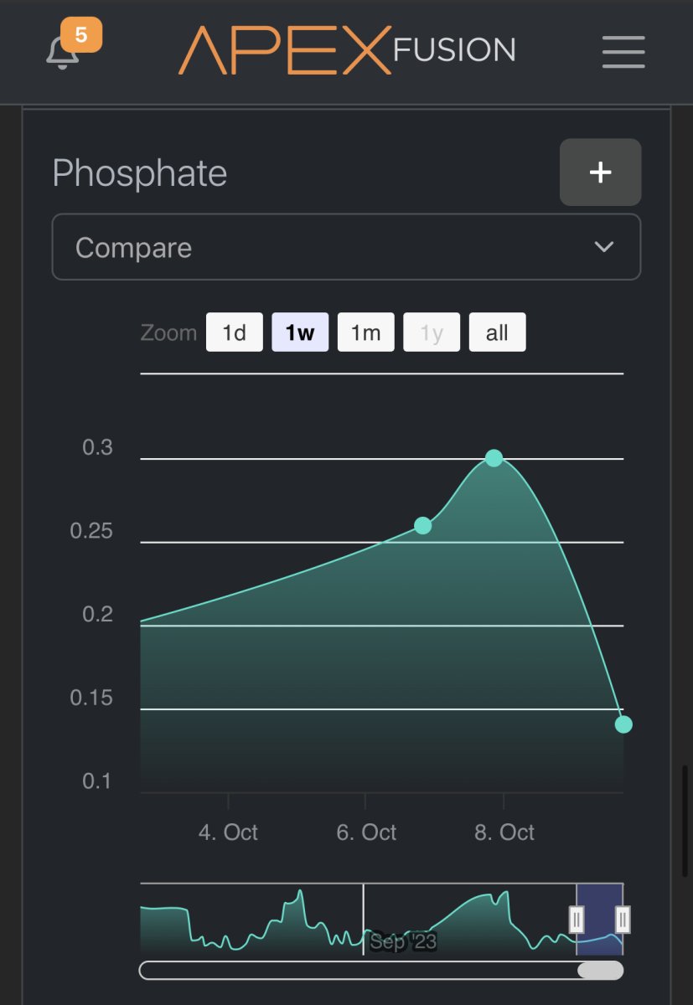
Task: Show all data with the all button
Action: [x=497, y=332]
